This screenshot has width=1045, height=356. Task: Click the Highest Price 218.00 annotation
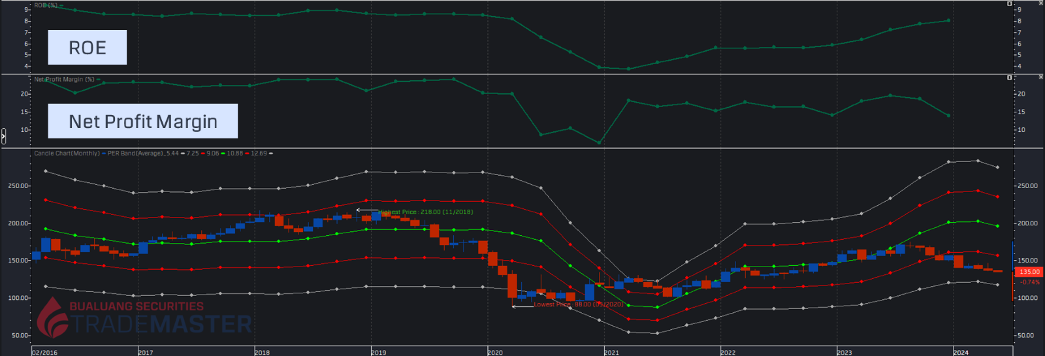click(x=425, y=212)
